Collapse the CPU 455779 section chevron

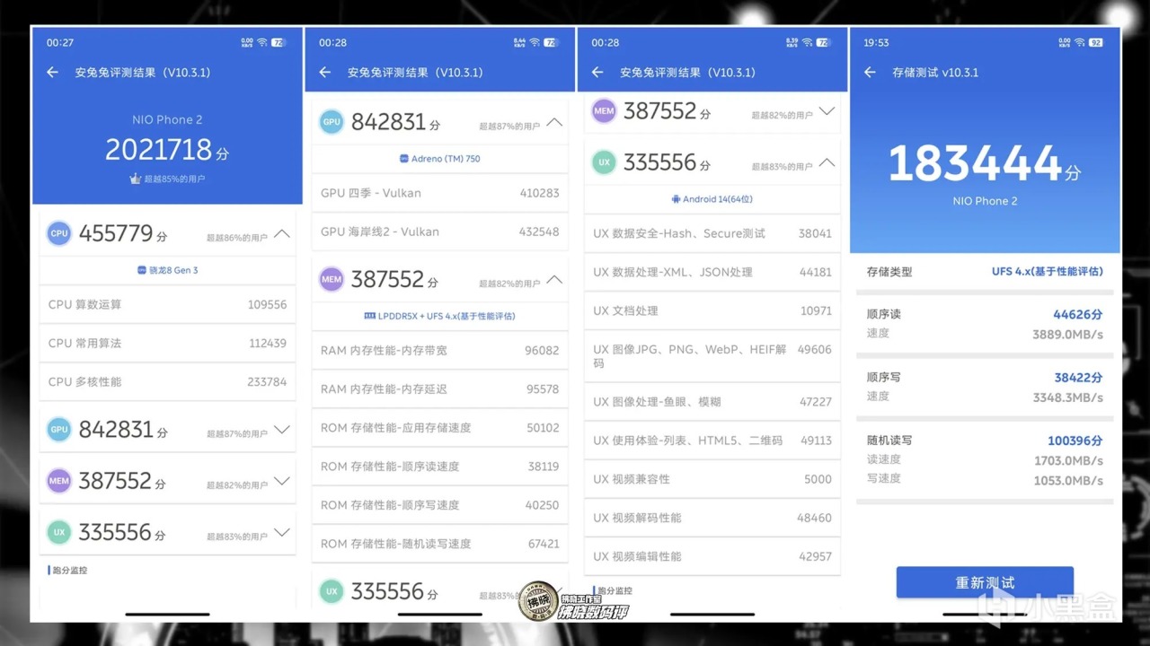pyautogui.click(x=282, y=233)
